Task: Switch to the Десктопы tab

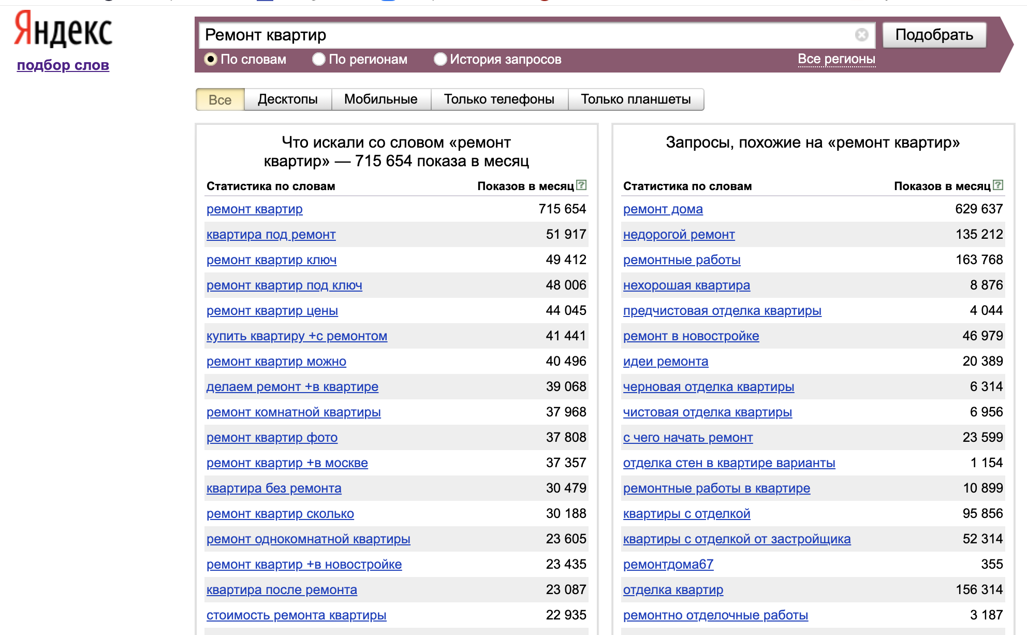Action: pos(287,99)
